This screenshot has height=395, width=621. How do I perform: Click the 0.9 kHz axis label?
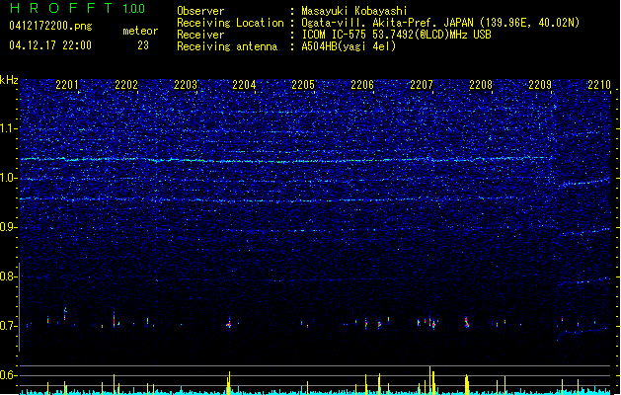pos(8,227)
